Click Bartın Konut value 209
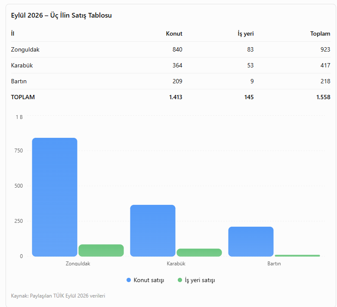 177,81
